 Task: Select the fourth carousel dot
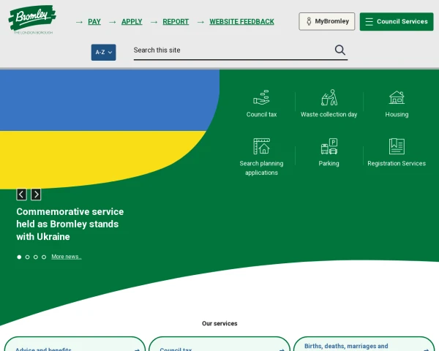tap(44, 257)
